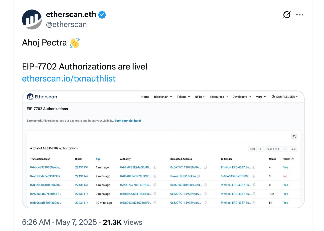Open the etherscan.io/txnauthlist link

[x=69, y=78]
